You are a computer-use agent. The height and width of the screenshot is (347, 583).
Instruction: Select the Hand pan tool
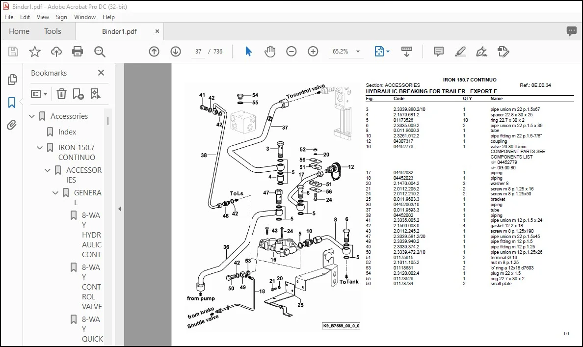(270, 52)
